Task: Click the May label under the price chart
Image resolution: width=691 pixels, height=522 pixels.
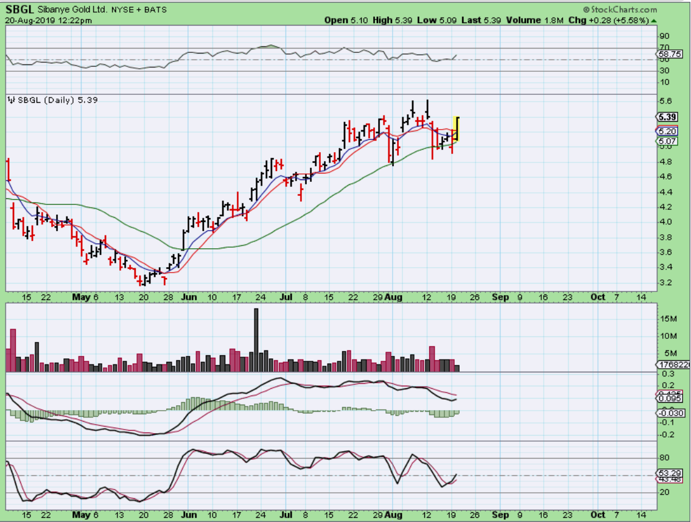Action: click(81, 297)
